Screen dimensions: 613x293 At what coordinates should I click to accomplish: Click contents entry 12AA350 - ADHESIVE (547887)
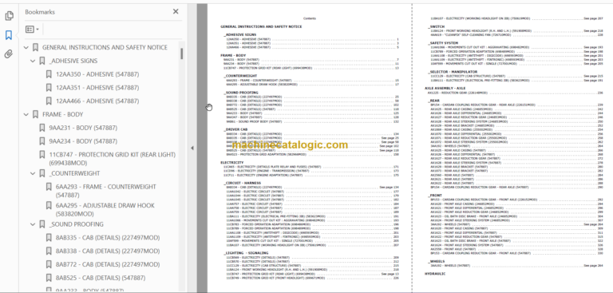click(248, 39)
